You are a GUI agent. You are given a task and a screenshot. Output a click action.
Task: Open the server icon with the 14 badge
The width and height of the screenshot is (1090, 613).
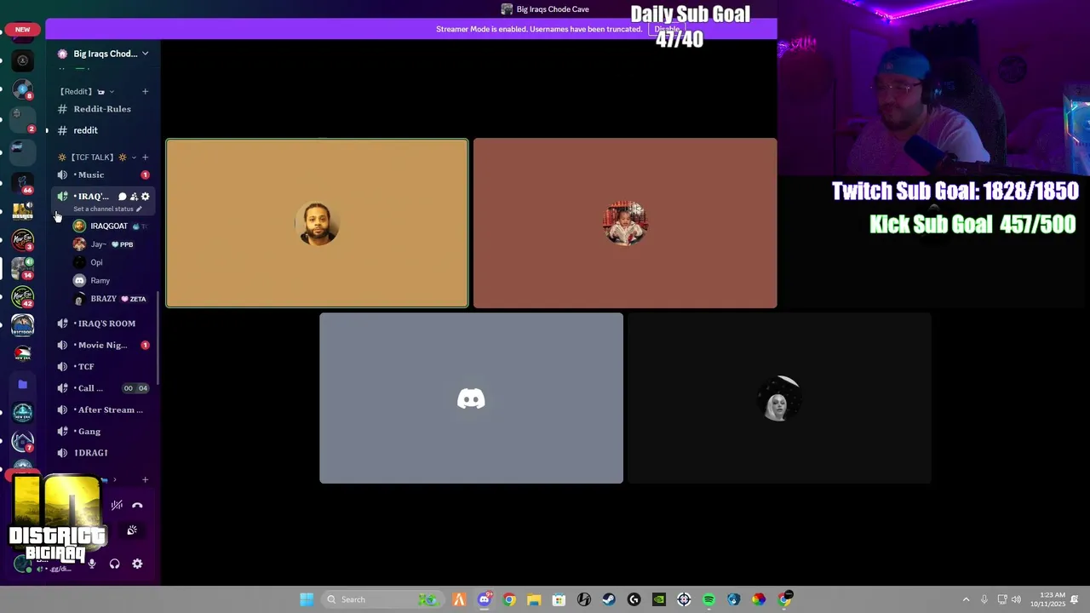click(23, 268)
